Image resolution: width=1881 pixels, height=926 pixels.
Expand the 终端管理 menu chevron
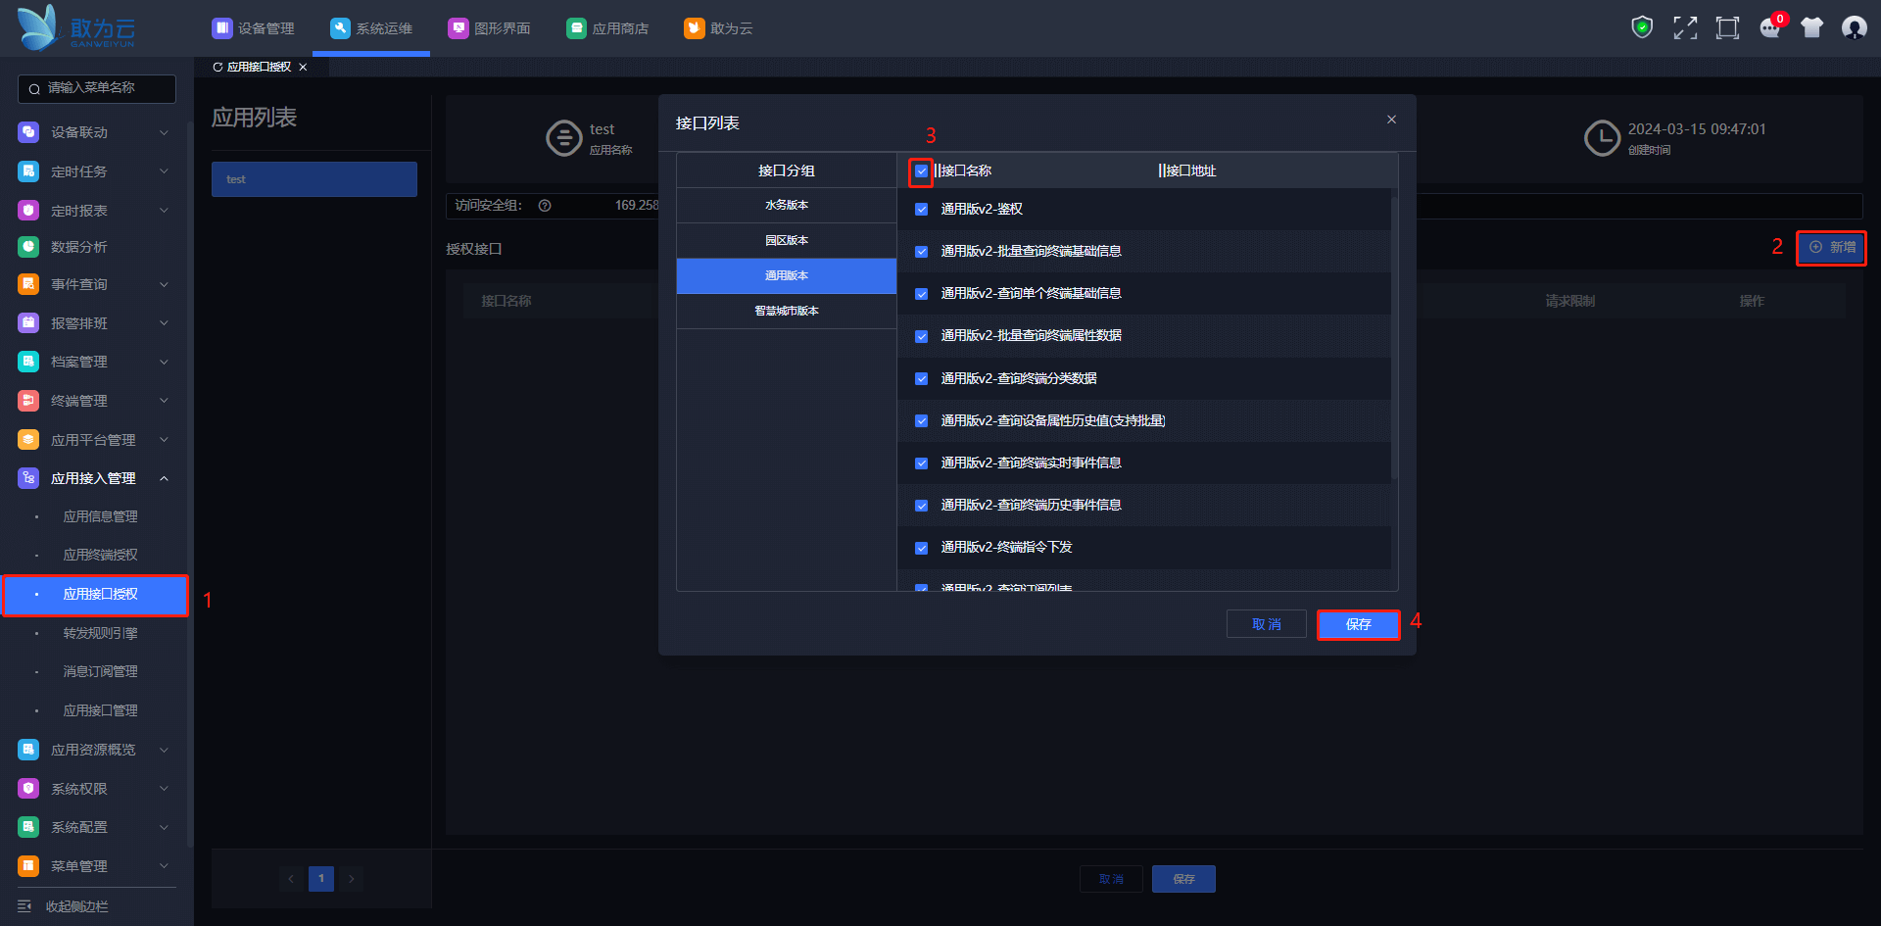[x=164, y=401]
